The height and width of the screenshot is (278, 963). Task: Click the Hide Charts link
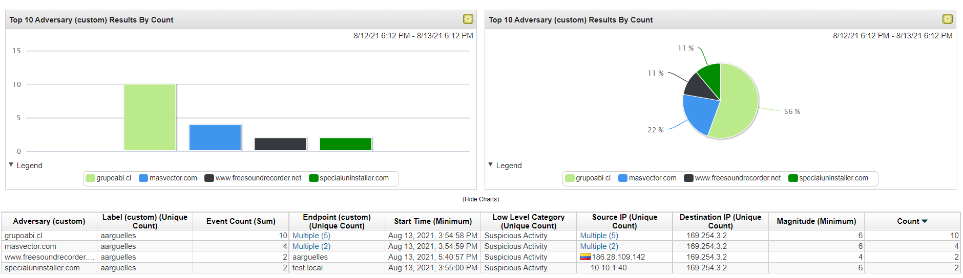[x=480, y=199]
